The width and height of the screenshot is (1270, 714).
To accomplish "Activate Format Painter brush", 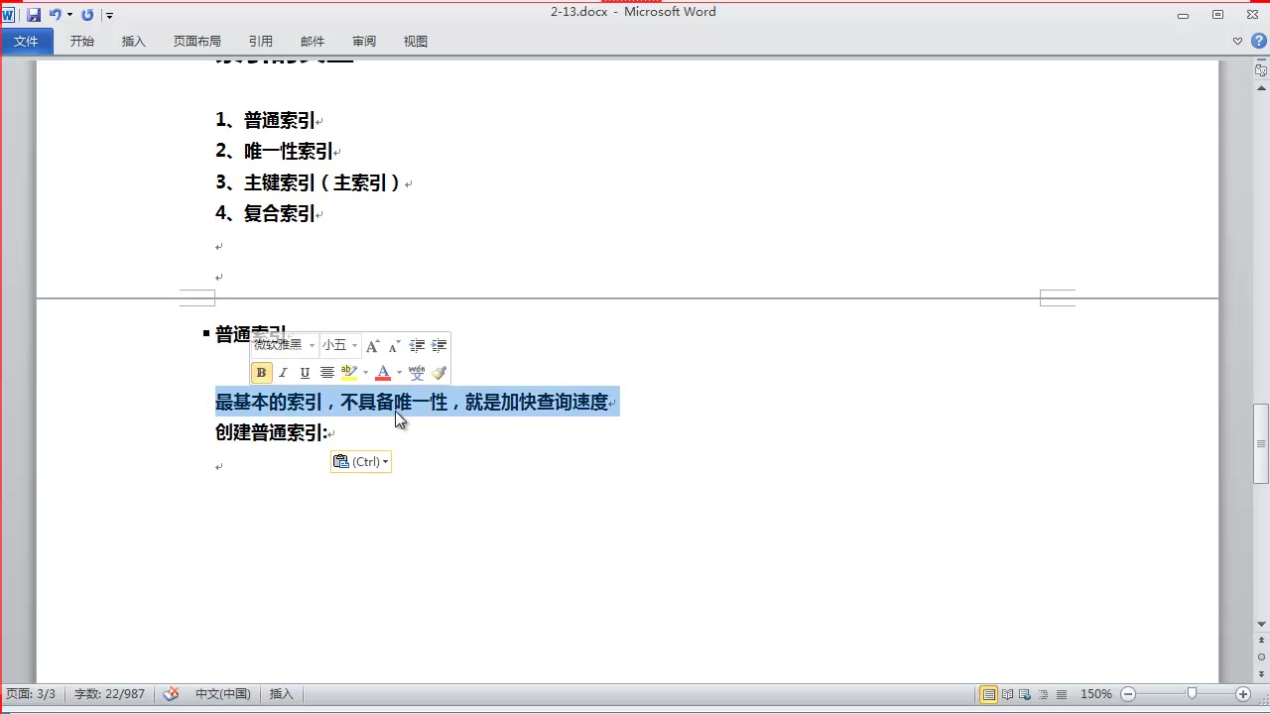I will (x=439, y=373).
